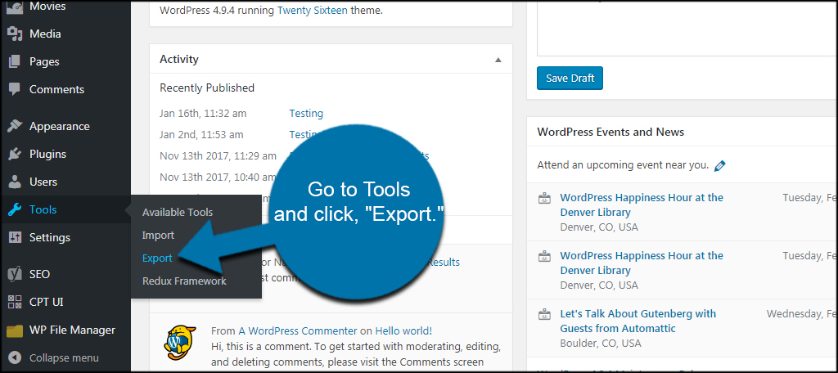Select Available Tools in the submenu
The image size is (838, 373).
[178, 212]
